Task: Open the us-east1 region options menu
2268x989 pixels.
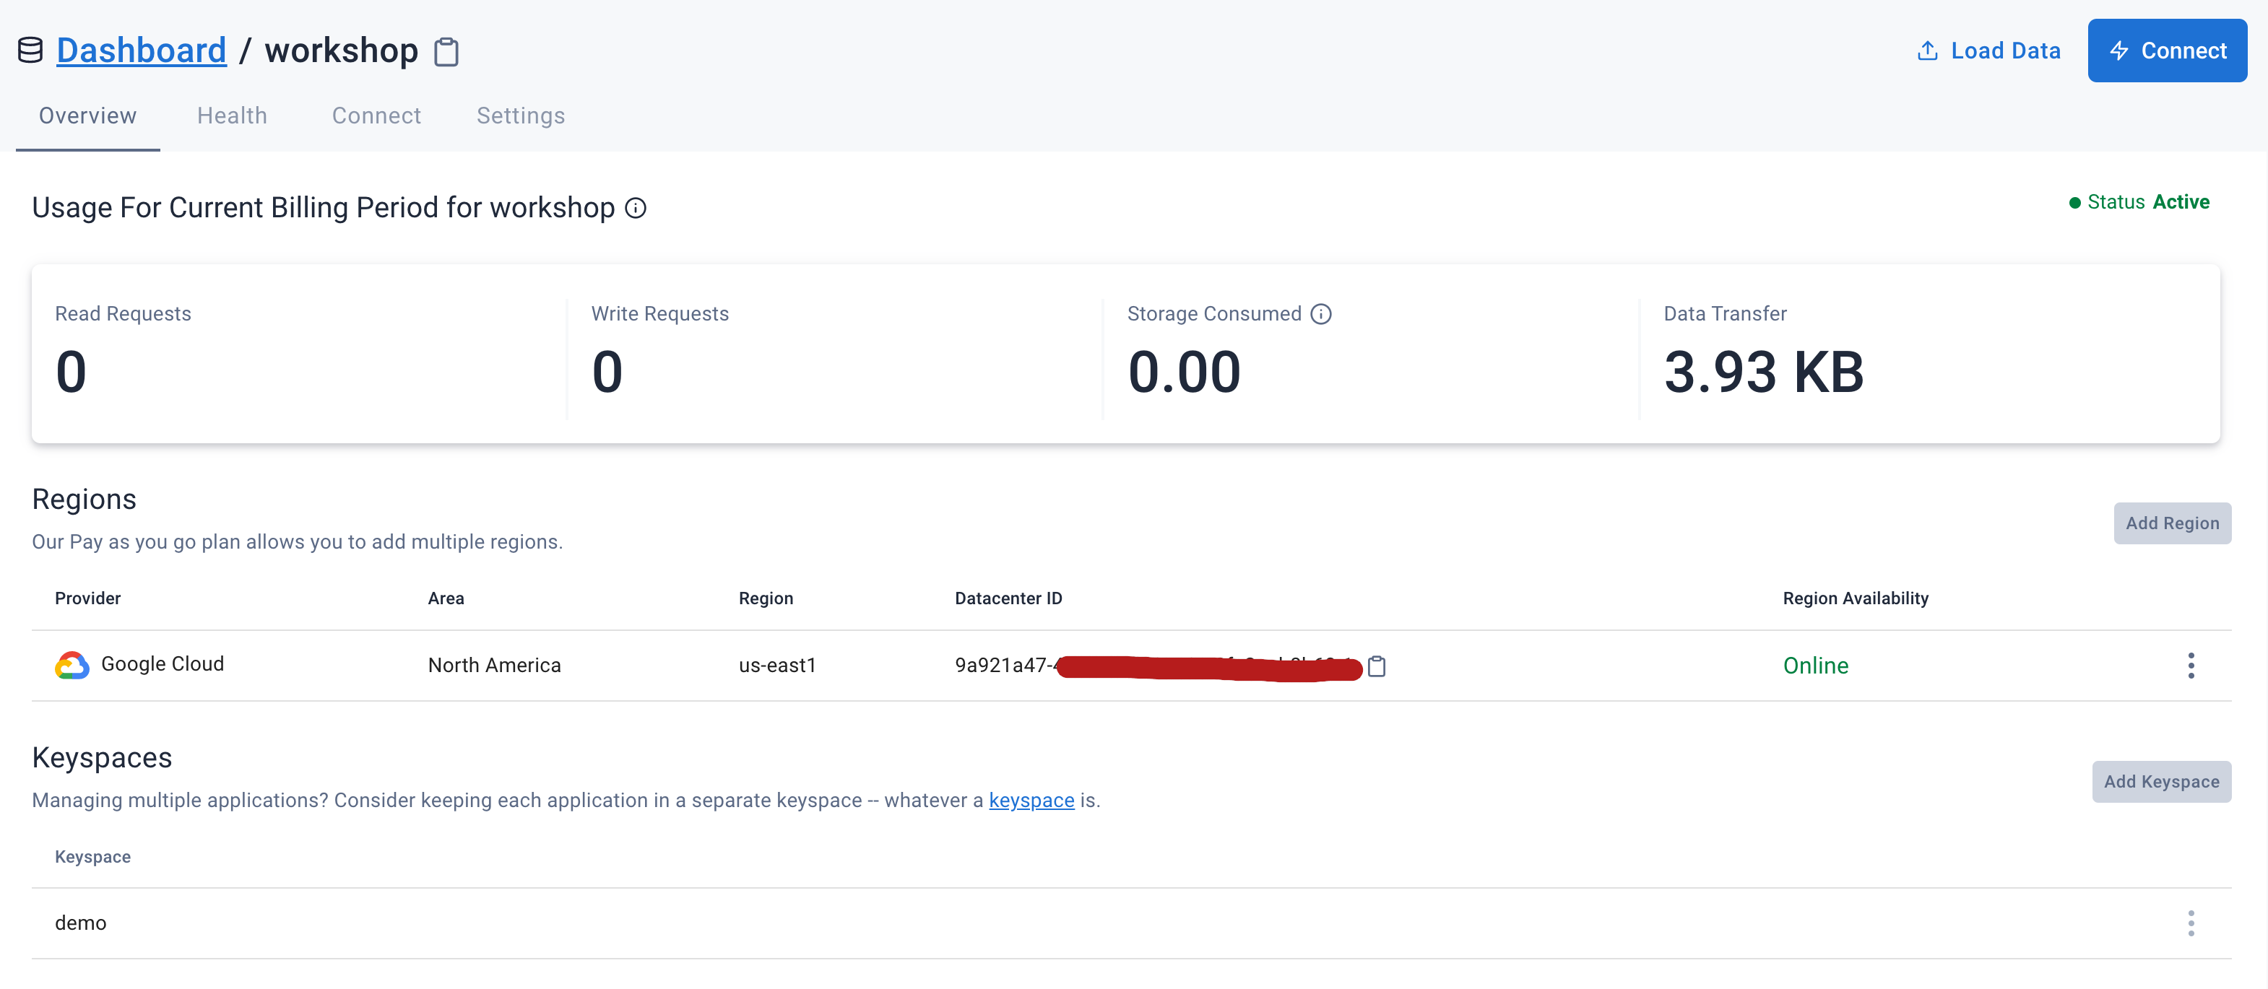Action: (x=2191, y=665)
